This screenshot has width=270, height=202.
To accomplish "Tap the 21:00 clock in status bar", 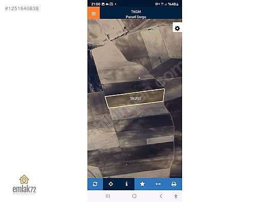I will (x=96, y=4).
